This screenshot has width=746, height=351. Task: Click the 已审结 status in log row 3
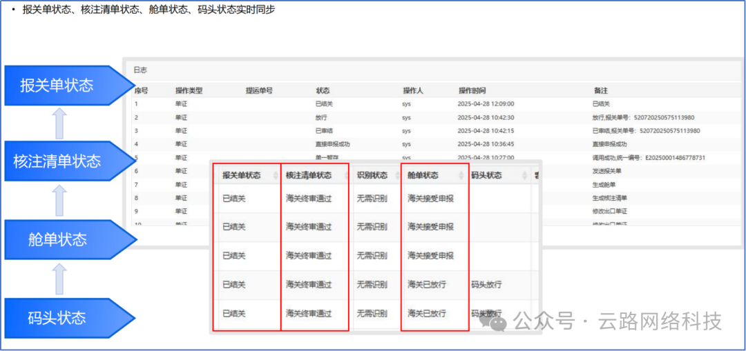pyautogui.click(x=324, y=130)
